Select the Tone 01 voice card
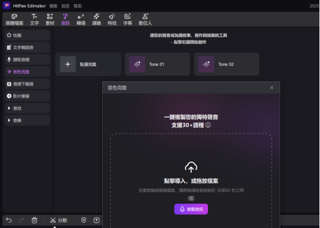This screenshot has height=228, width=320. click(x=157, y=64)
